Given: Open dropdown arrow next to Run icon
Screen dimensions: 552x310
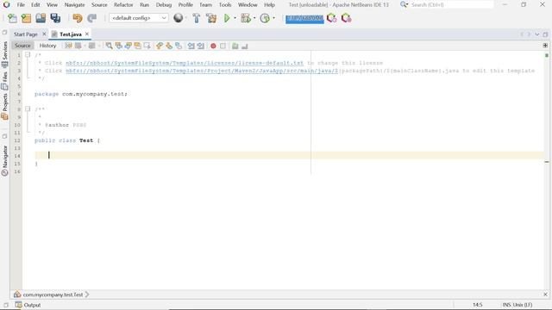Looking at the screenshot, I should click(x=235, y=18).
